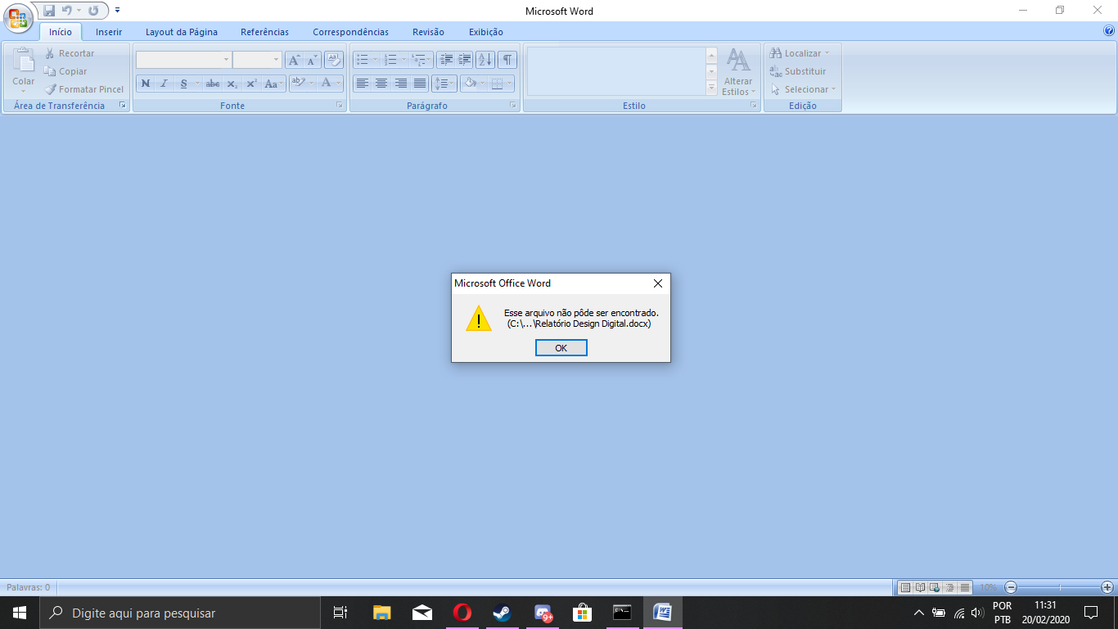Open the Selecionar dropdown
This screenshot has width=1118, height=629.
tap(804, 89)
